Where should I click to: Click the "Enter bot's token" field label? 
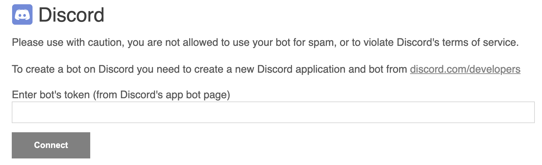click(51, 95)
